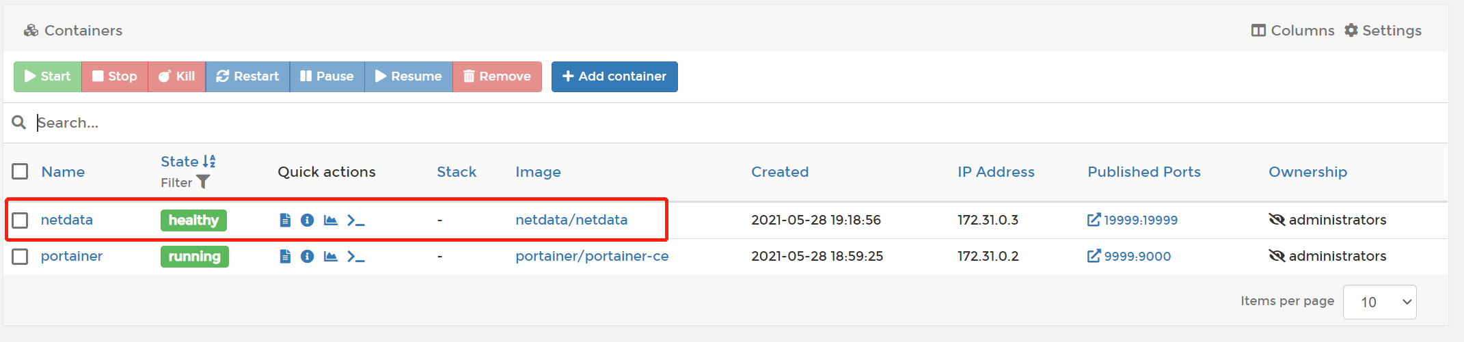Tick the portainer container checkbox
The height and width of the screenshot is (342, 1464).
(x=20, y=257)
